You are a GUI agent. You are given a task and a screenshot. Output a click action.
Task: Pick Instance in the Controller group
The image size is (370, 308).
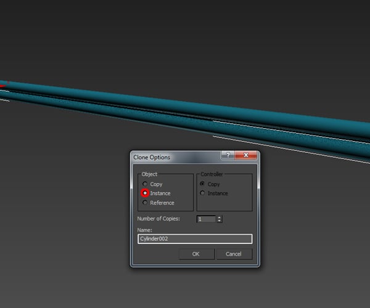pyautogui.click(x=202, y=193)
